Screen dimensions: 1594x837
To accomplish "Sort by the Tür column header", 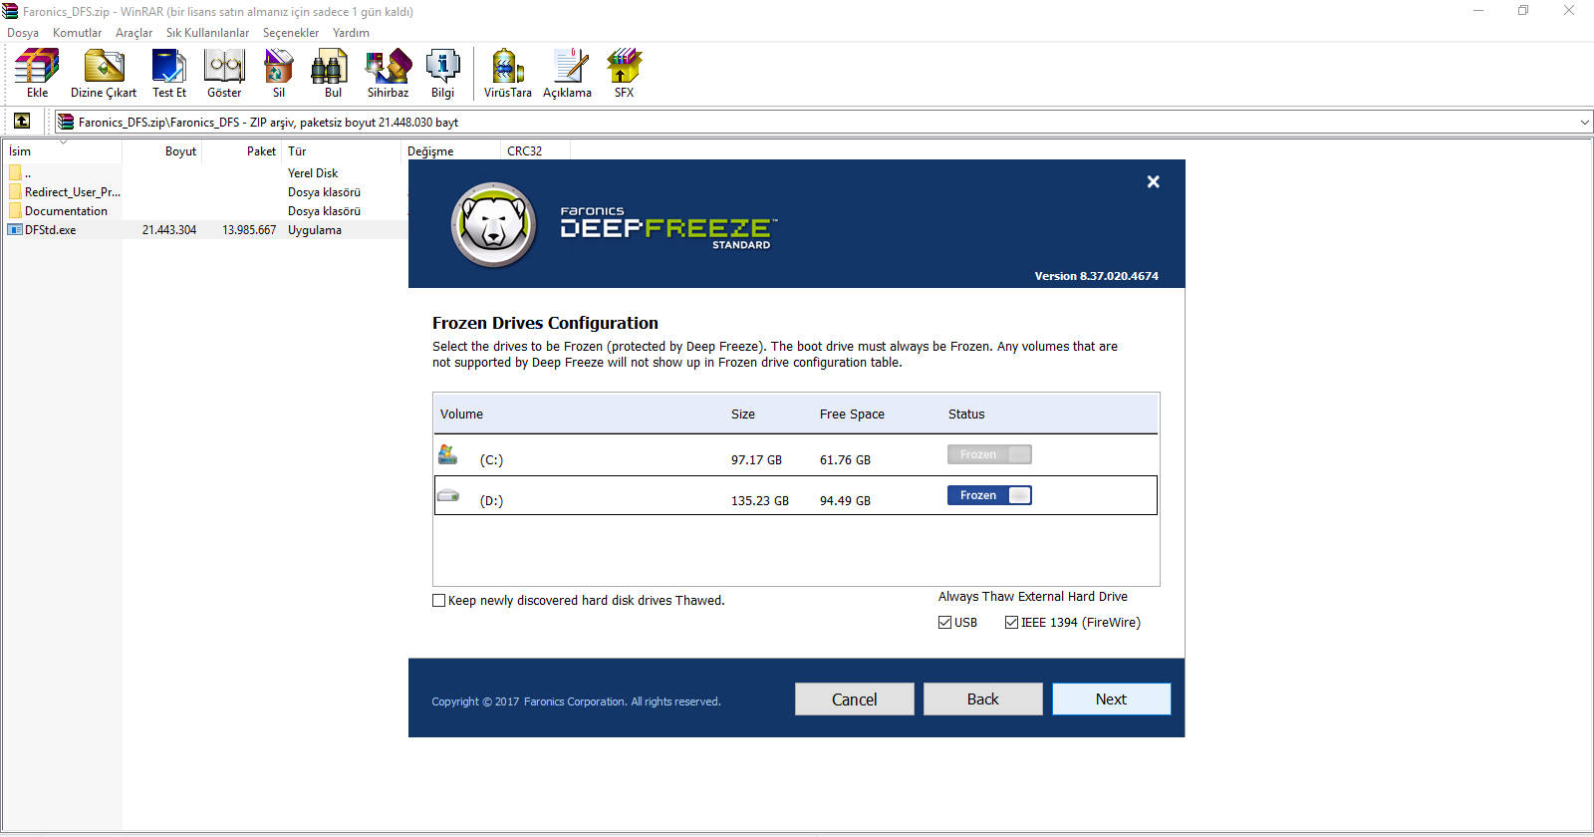I will (343, 151).
